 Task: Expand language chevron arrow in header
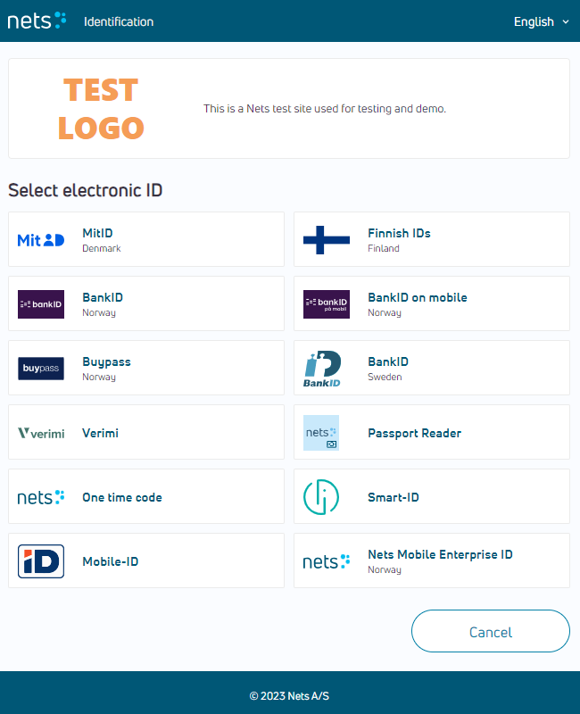(x=566, y=21)
